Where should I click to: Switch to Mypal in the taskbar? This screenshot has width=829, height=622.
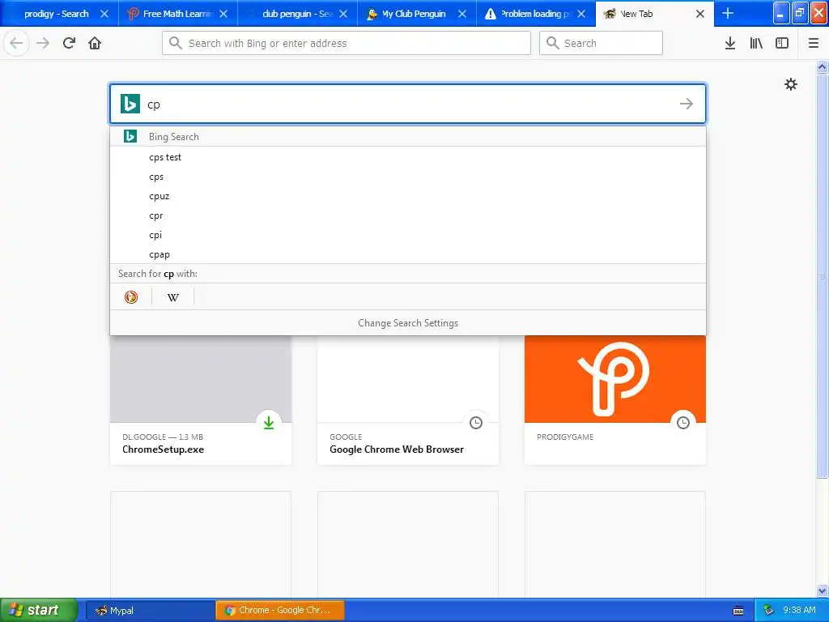[x=150, y=611]
